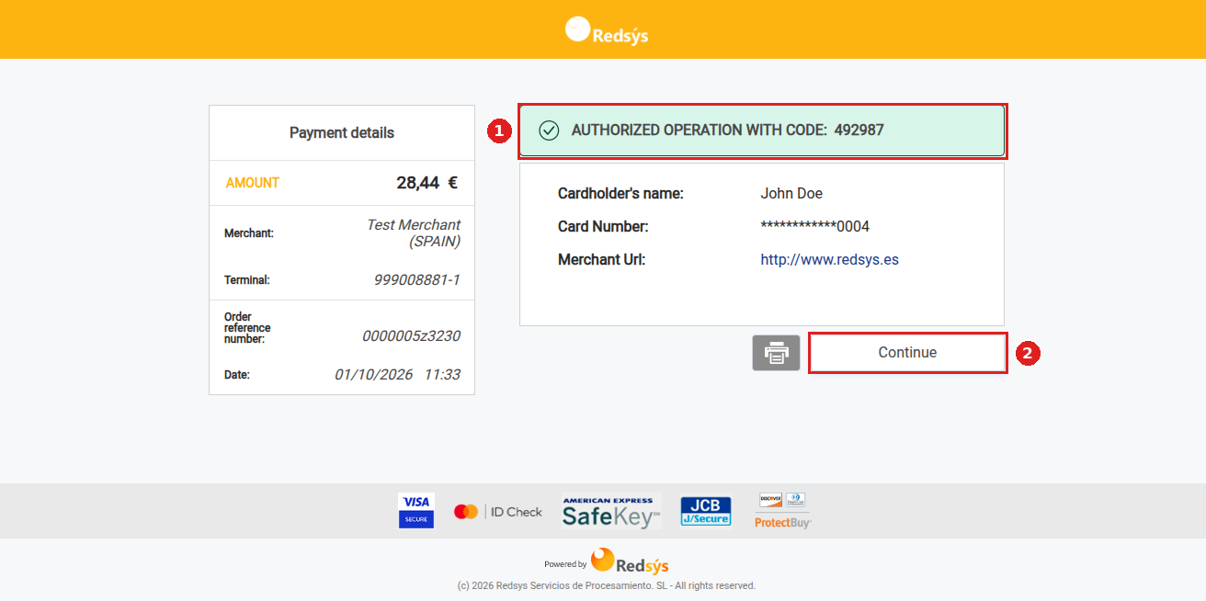Select the terminal number 999008881-1
Image resolution: width=1206 pixels, height=601 pixels.
coord(416,279)
